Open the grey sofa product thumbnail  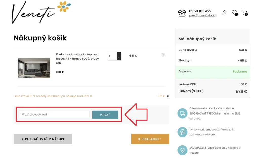[x=34, y=68]
